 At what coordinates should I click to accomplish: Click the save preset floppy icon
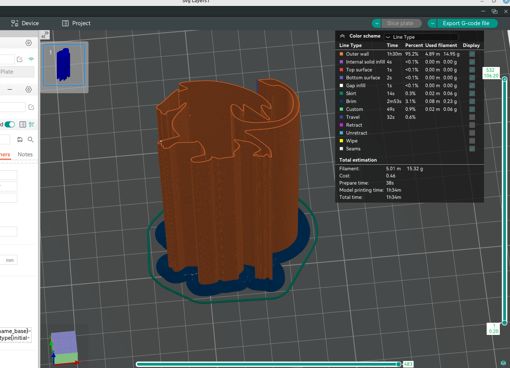pyautogui.click(x=20, y=139)
